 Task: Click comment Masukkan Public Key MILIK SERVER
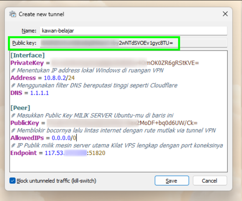coord(92,115)
